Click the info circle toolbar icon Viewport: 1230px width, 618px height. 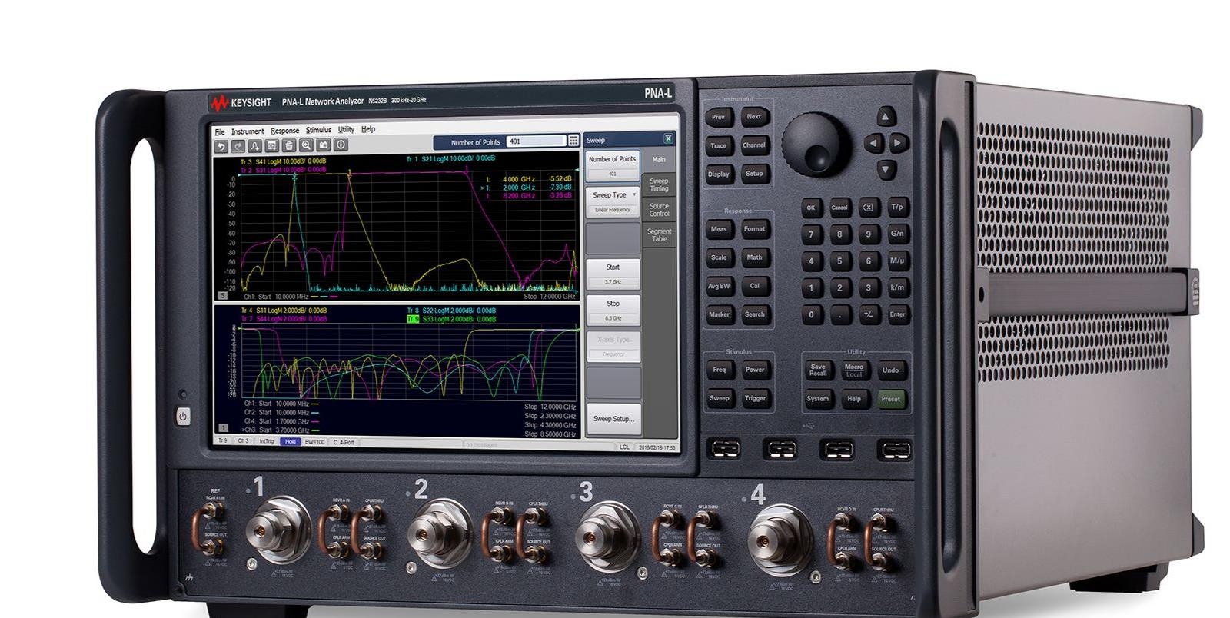pos(341,145)
